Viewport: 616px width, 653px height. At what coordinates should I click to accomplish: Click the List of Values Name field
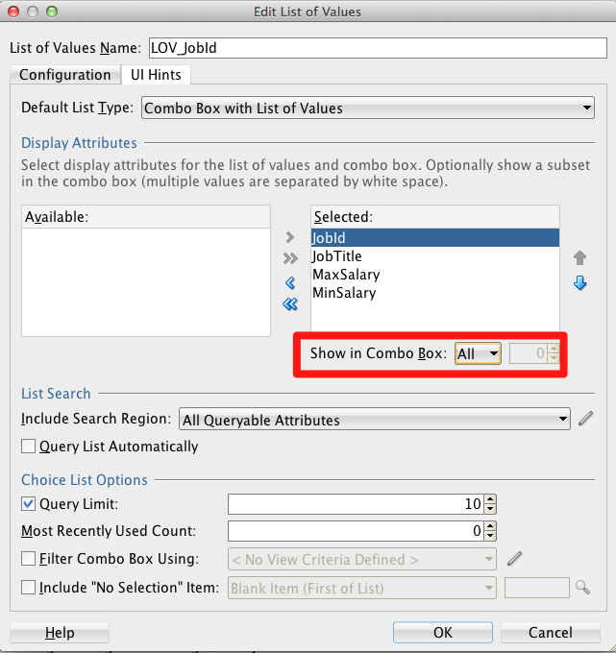(378, 48)
